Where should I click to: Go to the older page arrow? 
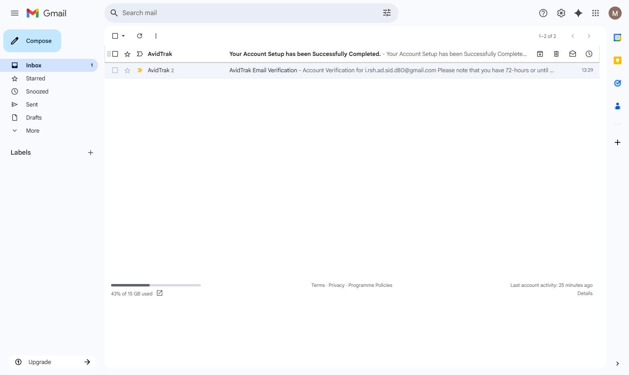(589, 36)
